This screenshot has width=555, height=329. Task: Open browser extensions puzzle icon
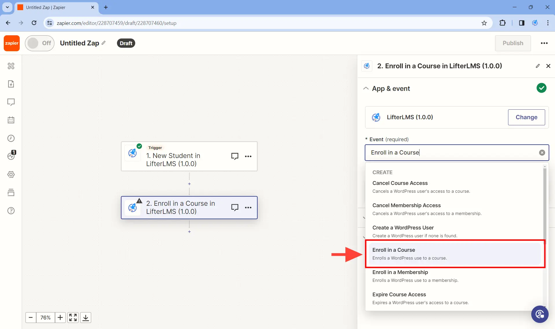coord(503,23)
